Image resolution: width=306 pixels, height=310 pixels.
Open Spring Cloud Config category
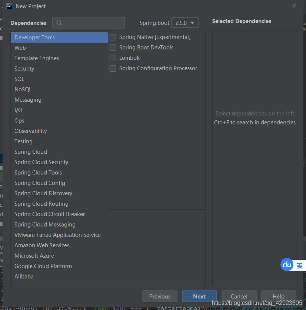tap(59, 183)
